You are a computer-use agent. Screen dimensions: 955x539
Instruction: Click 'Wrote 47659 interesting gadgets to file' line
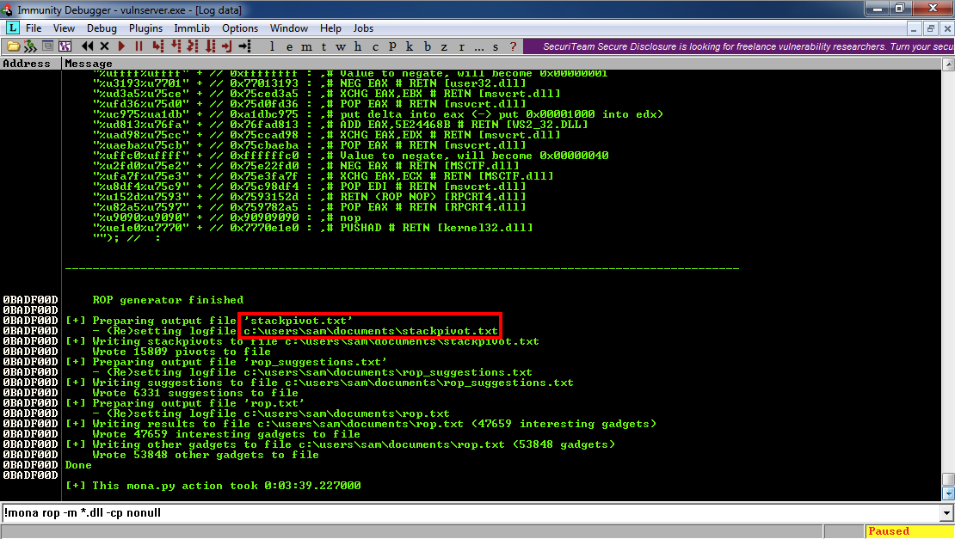[x=226, y=434]
